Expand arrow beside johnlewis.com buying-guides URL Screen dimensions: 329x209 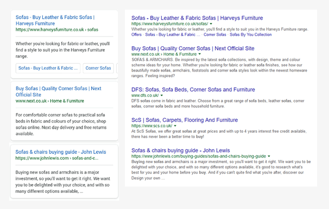(269, 156)
